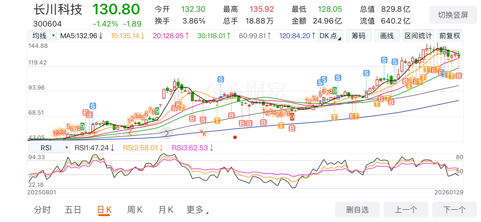The width and height of the screenshot is (481, 222).
Task: Switch to the 五日 tab
Action: [x=73, y=210]
